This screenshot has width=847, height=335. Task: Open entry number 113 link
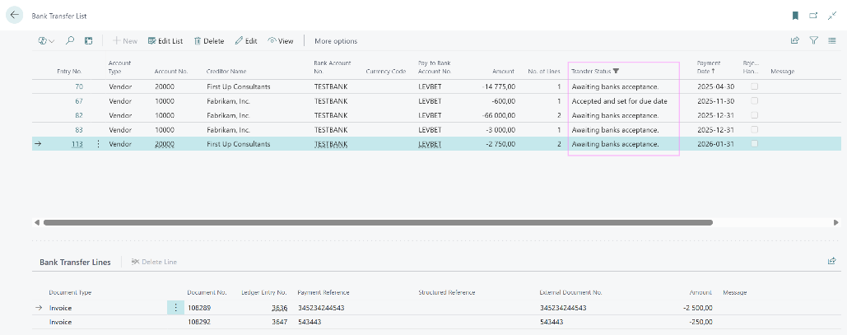click(x=77, y=144)
